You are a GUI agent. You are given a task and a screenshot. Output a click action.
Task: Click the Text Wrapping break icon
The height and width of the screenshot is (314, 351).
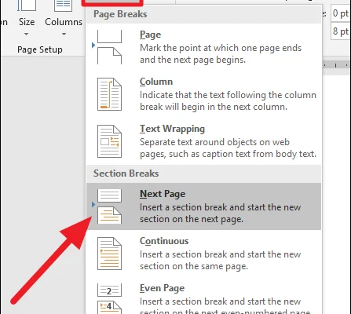109,141
